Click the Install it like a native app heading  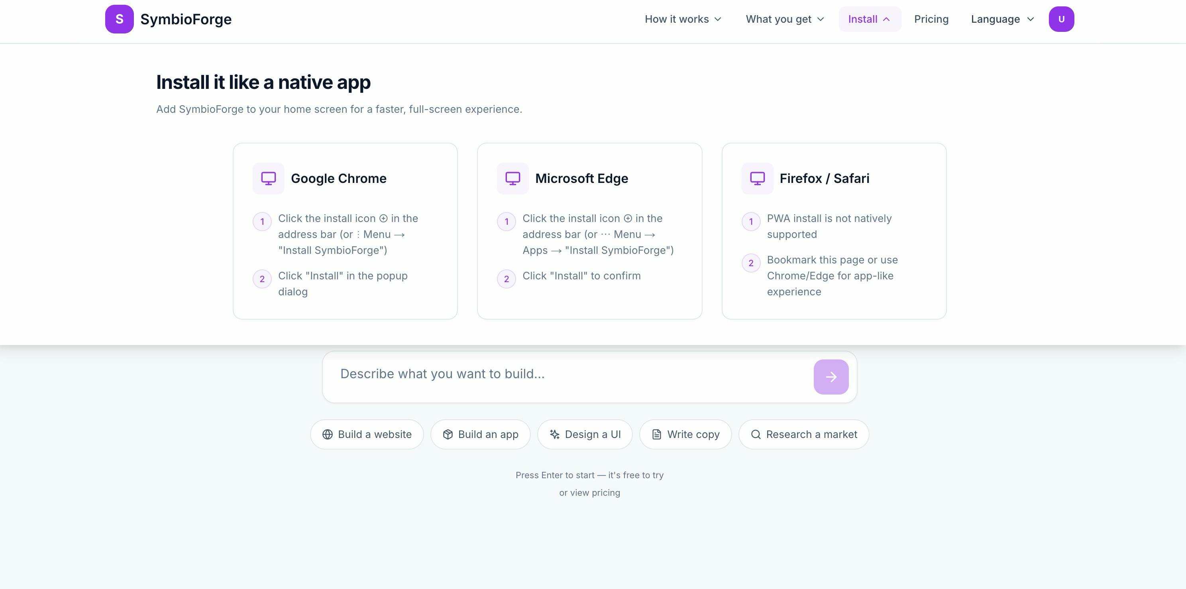pos(263,82)
